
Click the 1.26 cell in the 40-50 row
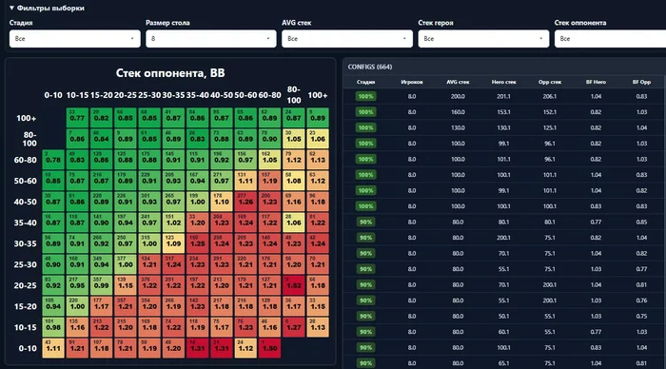click(245, 202)
